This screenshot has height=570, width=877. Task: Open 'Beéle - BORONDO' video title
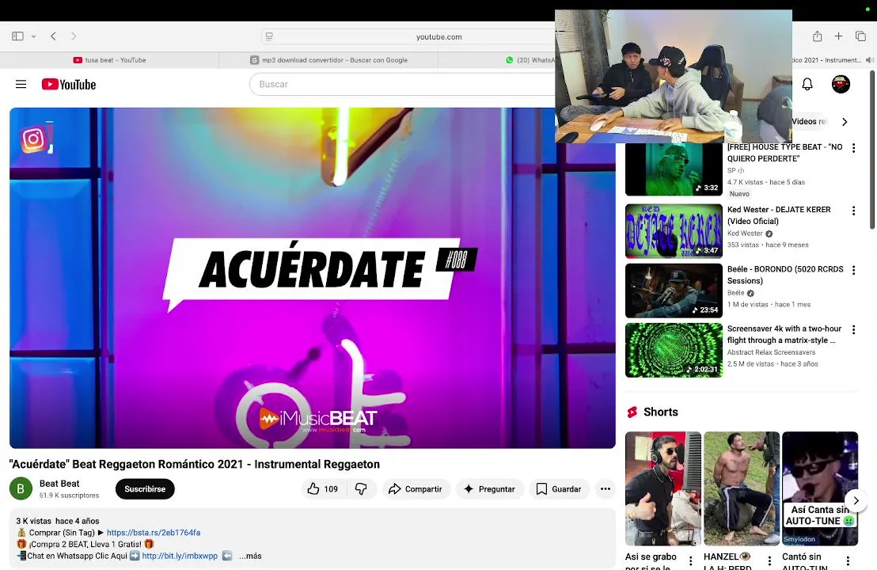click(x=784, y=275)
